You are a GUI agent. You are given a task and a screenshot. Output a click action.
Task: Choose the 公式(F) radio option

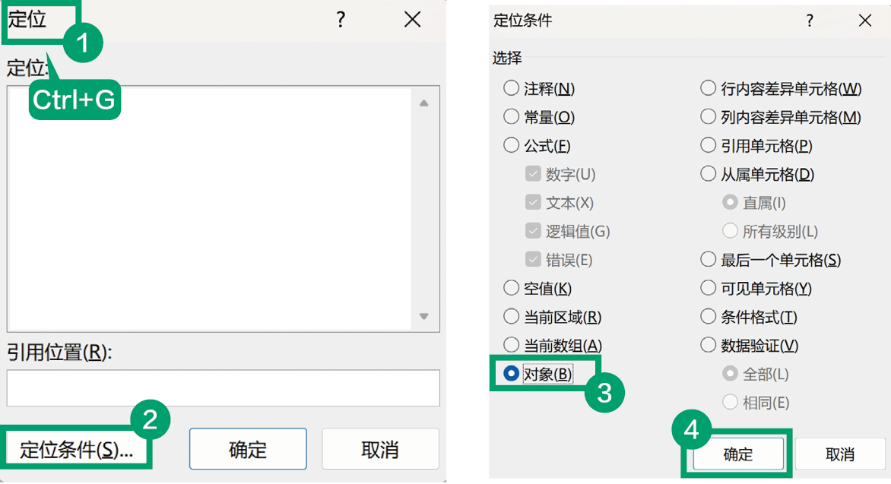[x=511, y=146]
